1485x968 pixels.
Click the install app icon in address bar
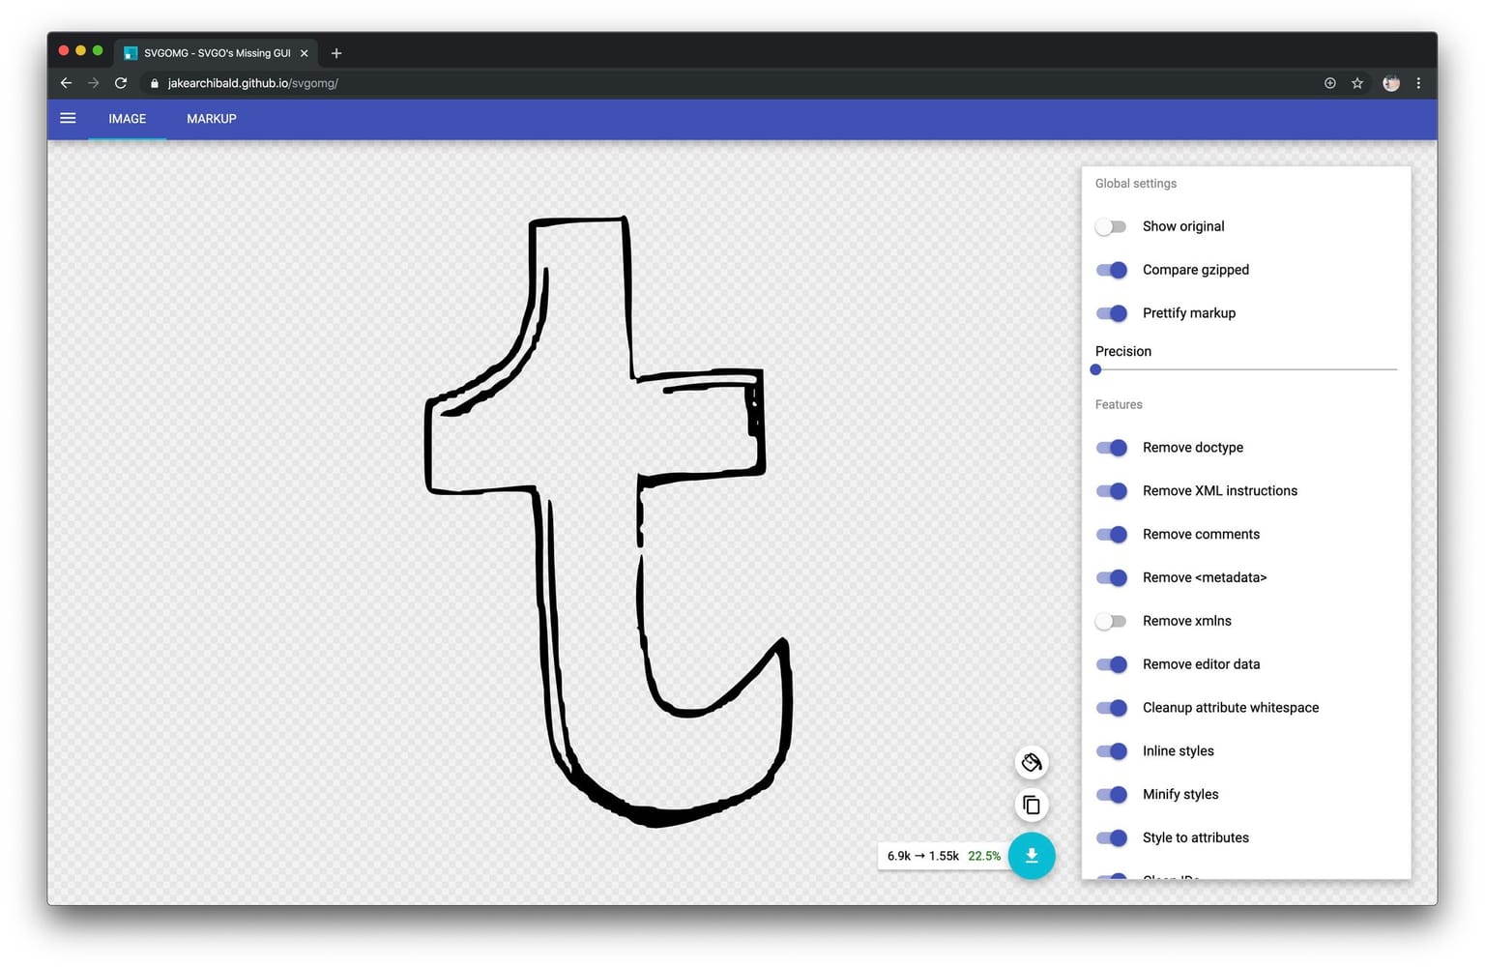coord(1330,83)
